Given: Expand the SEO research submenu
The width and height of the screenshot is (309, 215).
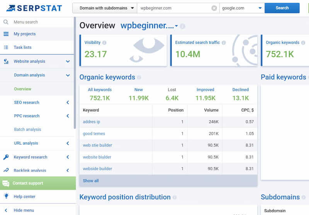Looking at the screenshot, I should 68,102.
